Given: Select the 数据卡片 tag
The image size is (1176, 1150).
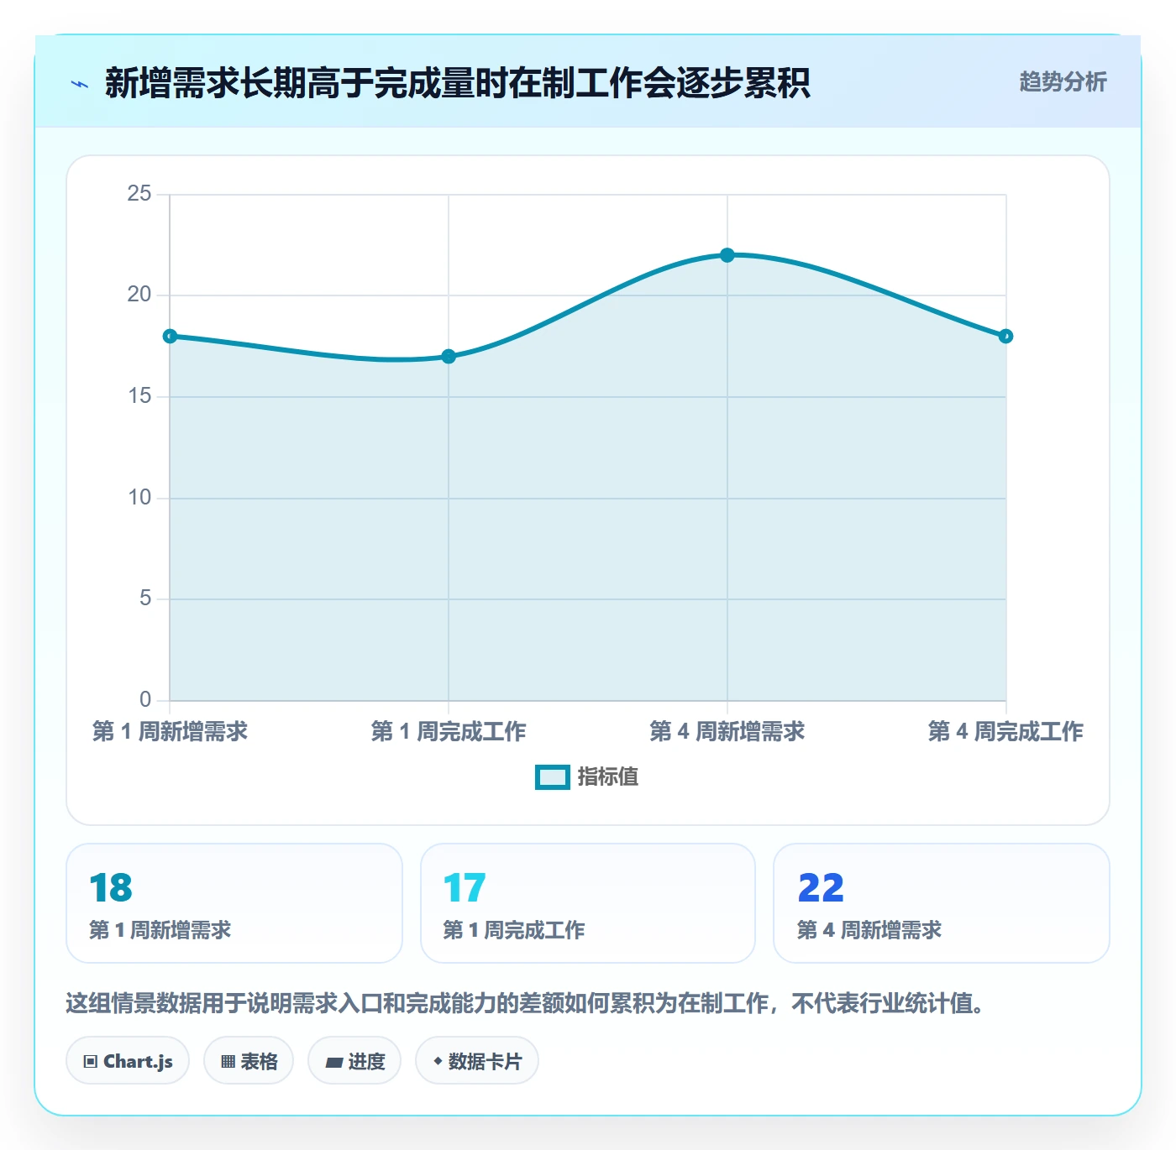Looking at the screenshot, I should click(477, 1061).
